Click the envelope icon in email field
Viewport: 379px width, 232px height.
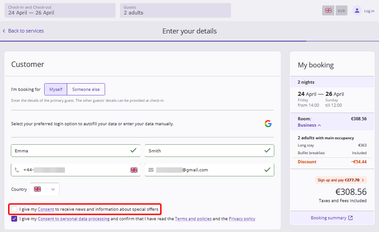pos(151,170)
